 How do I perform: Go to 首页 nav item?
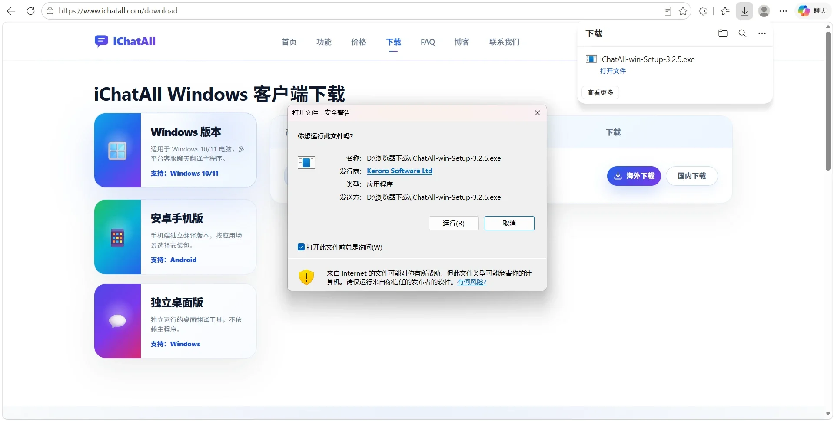[289, 42]
